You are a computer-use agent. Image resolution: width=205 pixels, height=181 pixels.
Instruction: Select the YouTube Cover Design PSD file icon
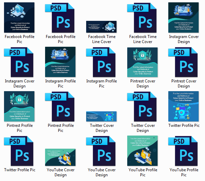pos(101,151)
